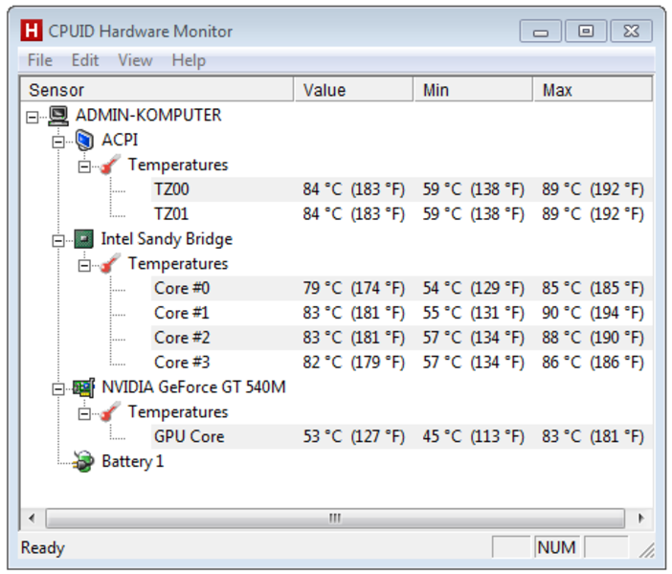Select the Core #1 row

click(x=401, y=313)
